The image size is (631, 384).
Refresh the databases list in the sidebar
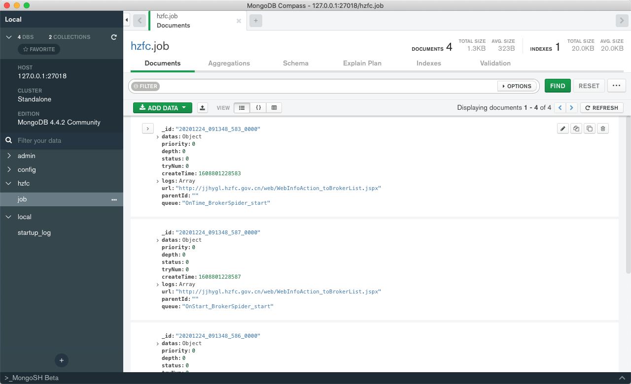coord(114,37)
